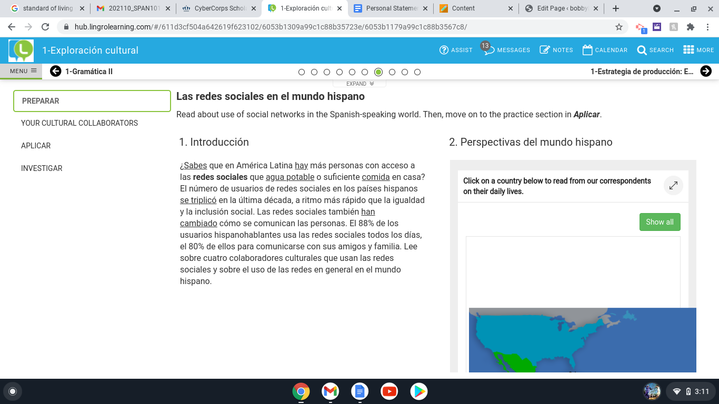Select the fifth progress dot

point(352,72)
